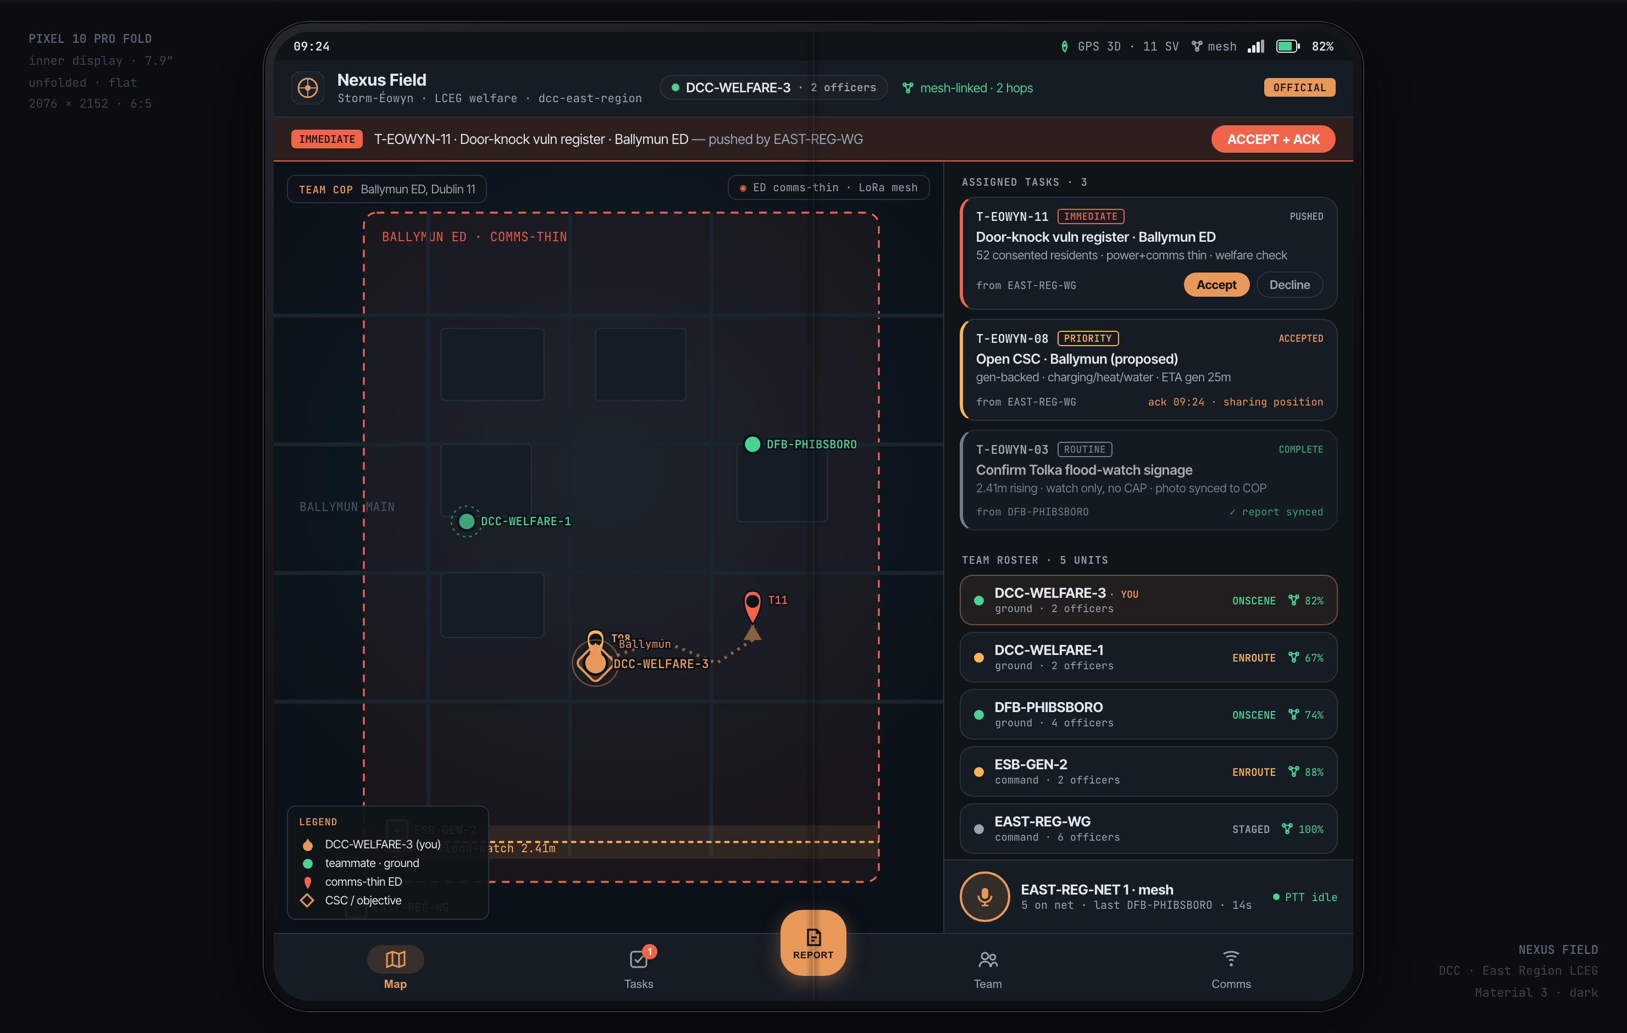Open the T-EOWYN-08 Open CSC task card
1627x1033 pixels.
pos(1149,370)
